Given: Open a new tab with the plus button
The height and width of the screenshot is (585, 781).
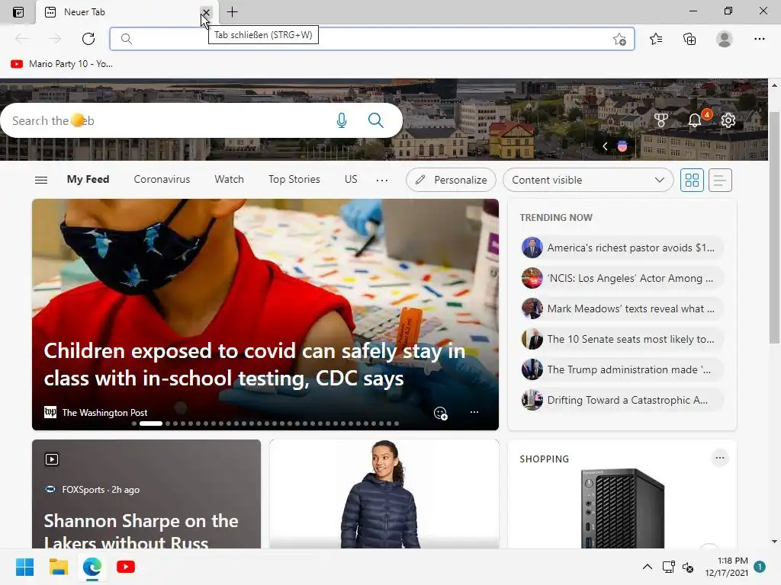Looking at the screenshot, I should click(232, 12).
